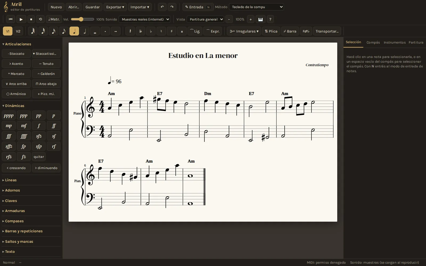
Task: Add a crescendo hairpin
Action: pos(16,168)
